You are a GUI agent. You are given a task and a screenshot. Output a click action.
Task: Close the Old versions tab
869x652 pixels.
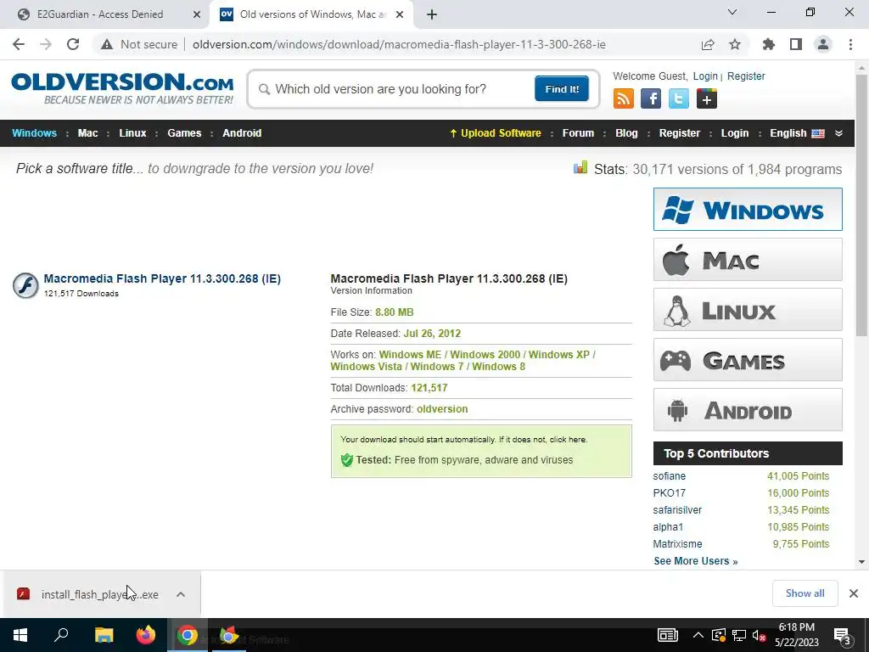pos(400,14)
